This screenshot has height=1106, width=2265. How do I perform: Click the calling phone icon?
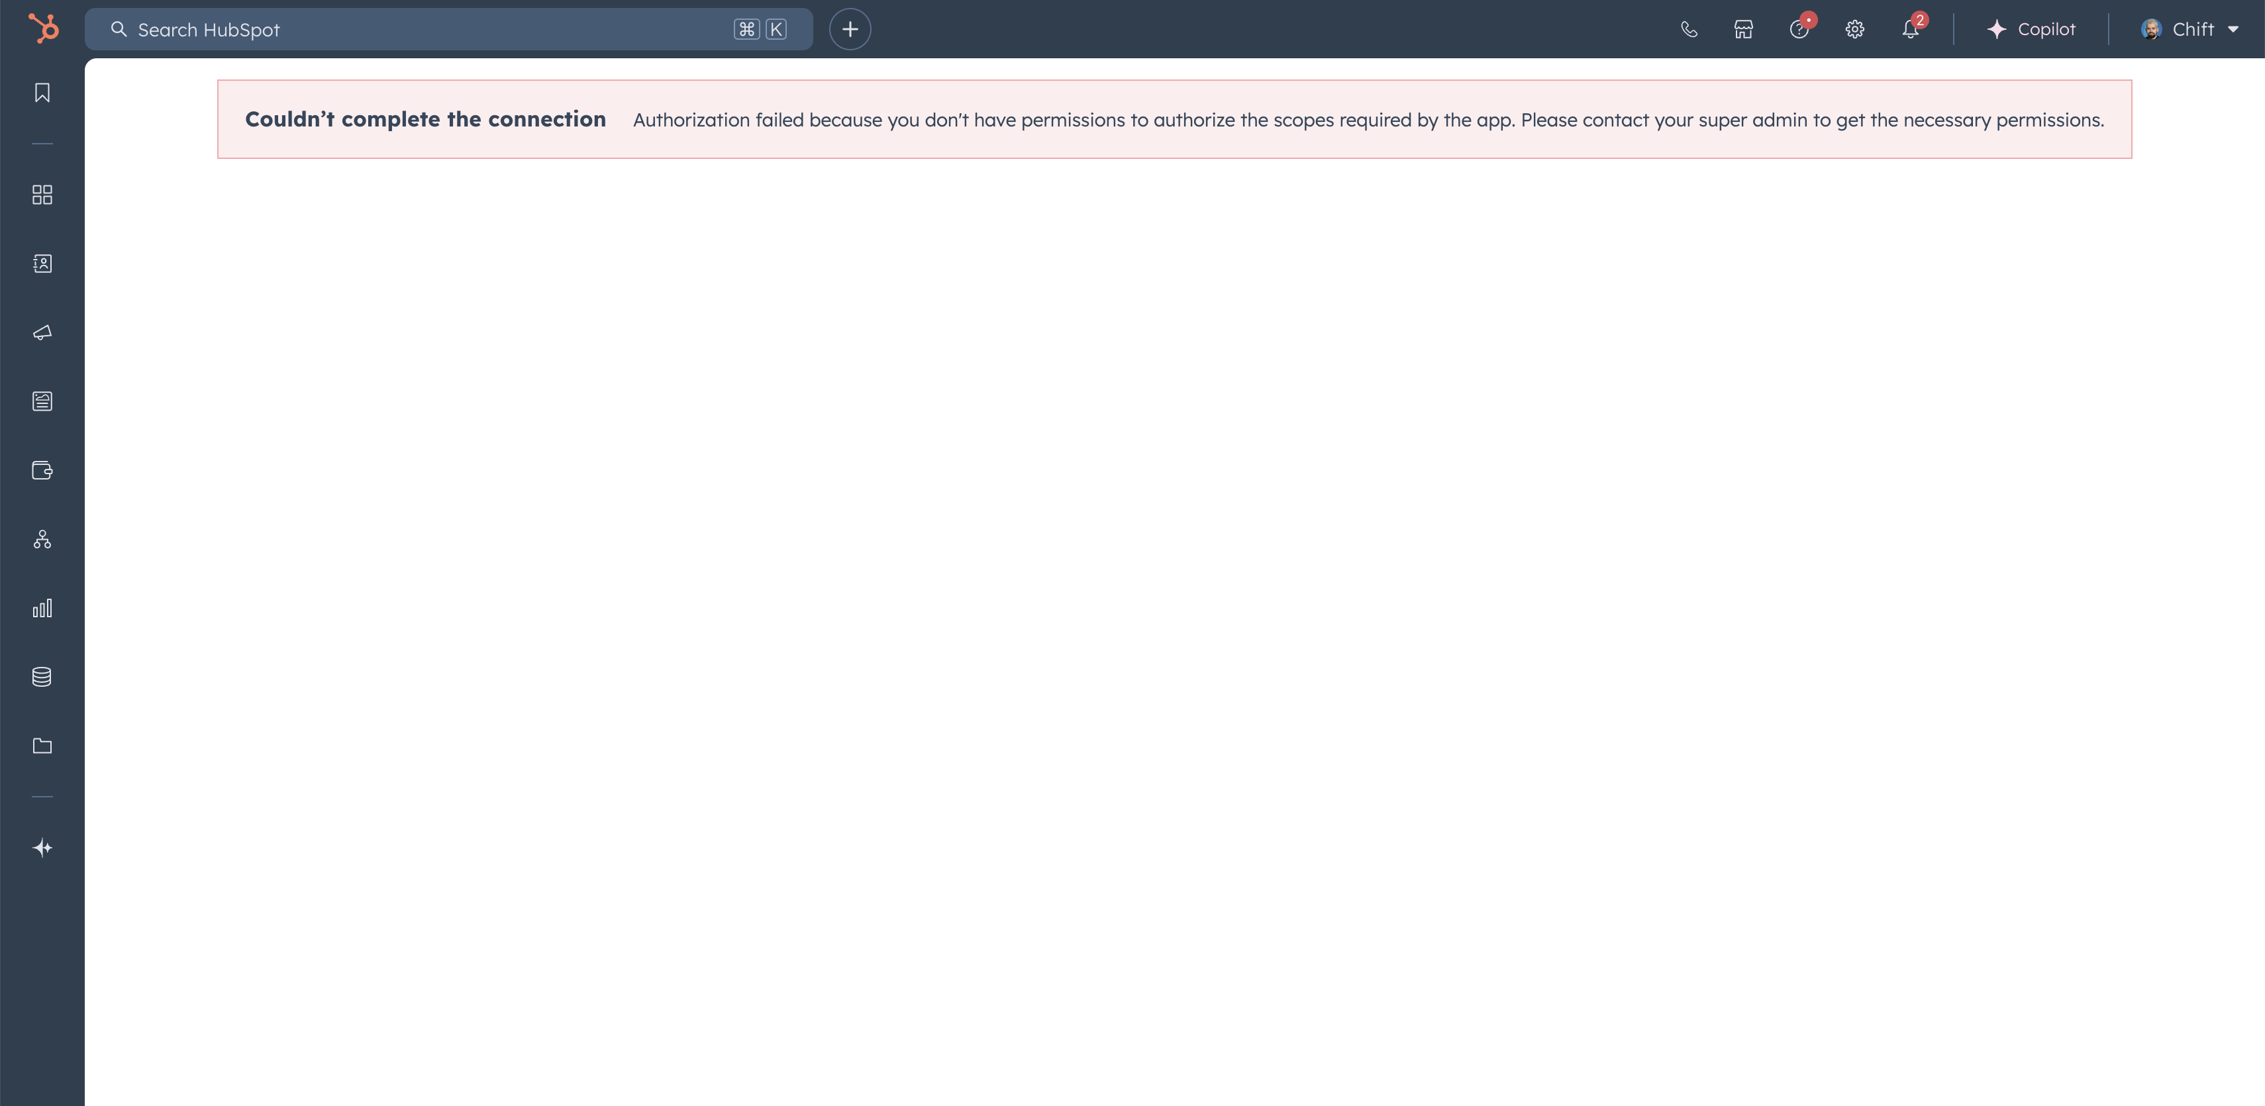point(1688,30)
